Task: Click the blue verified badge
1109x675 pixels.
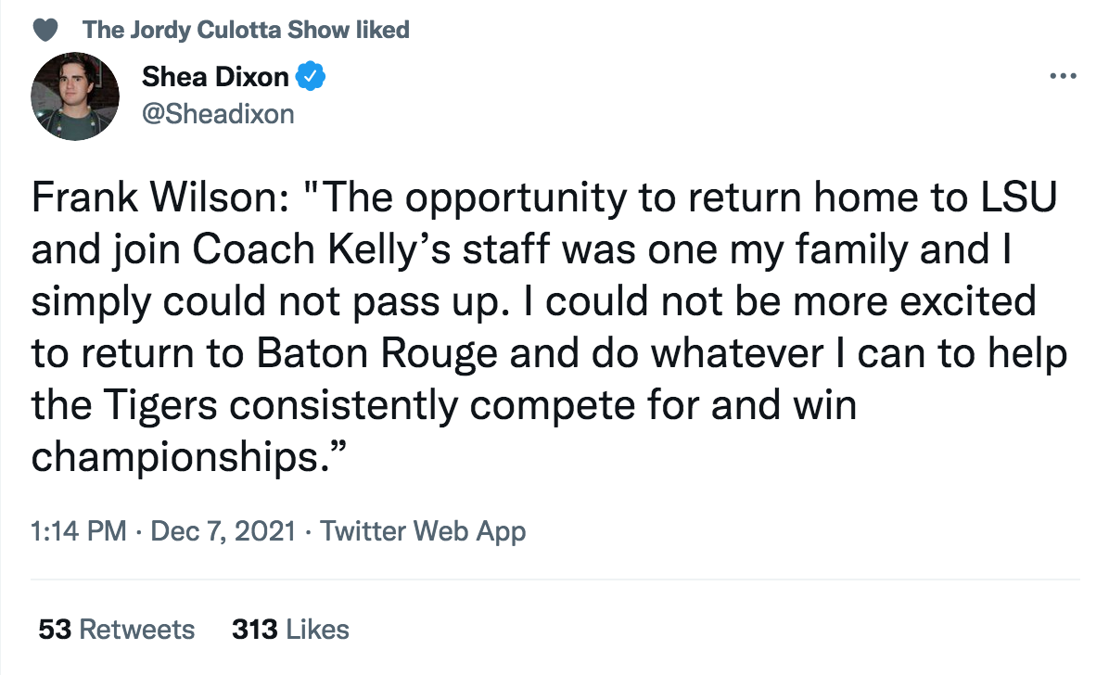Action: click(x=310, y=78)
